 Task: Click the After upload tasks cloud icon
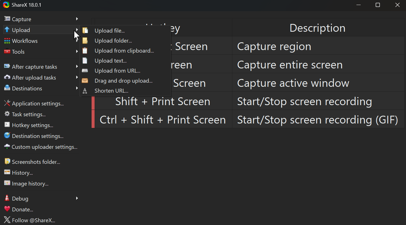click(7, 77)
